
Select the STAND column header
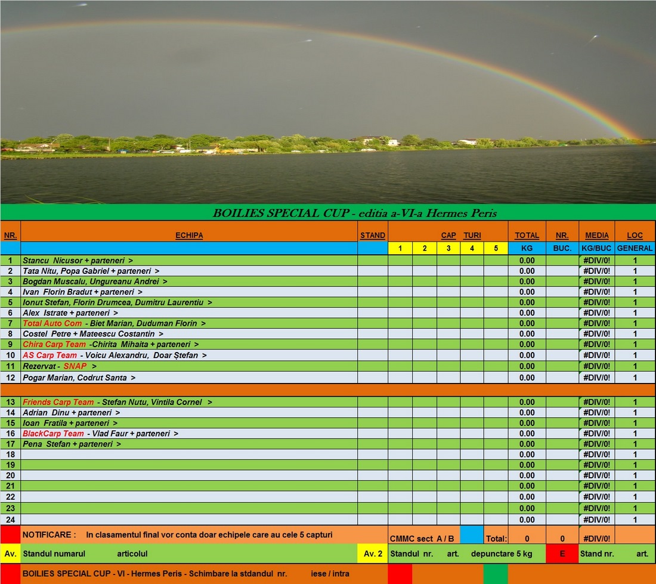click(x=373, y=236)
